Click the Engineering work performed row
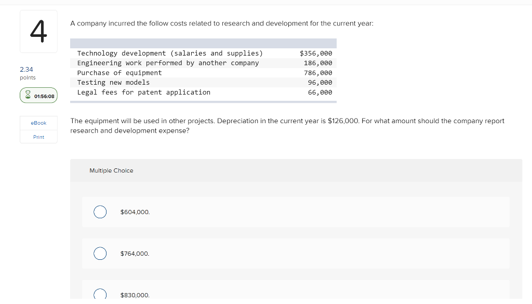Image resolution: width=532 pixels, height=304 pixels. [203, 63]
